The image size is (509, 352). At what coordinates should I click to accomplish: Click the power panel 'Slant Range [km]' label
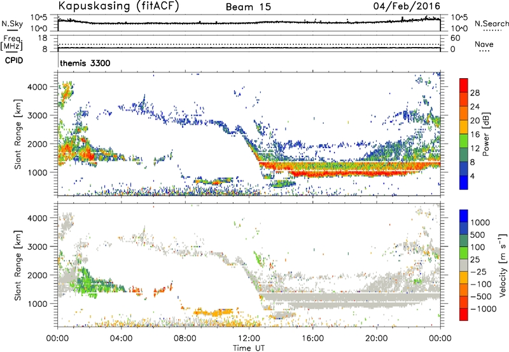tap(18, 134)
